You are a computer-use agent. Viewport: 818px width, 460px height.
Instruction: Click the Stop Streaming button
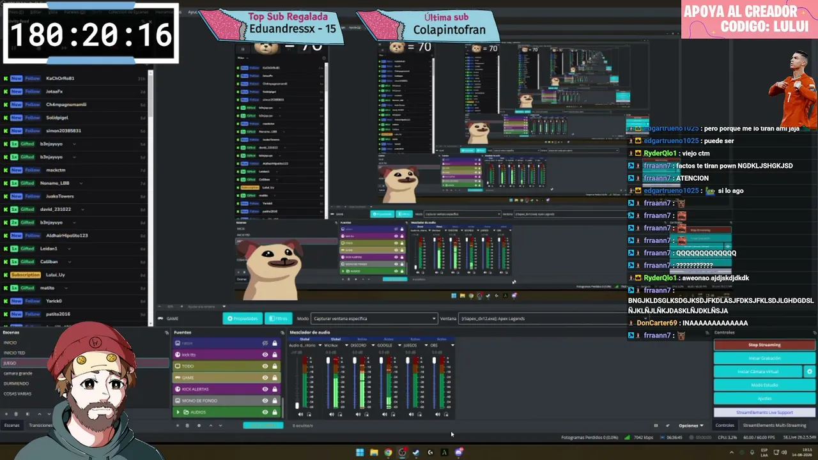(764, 345)
